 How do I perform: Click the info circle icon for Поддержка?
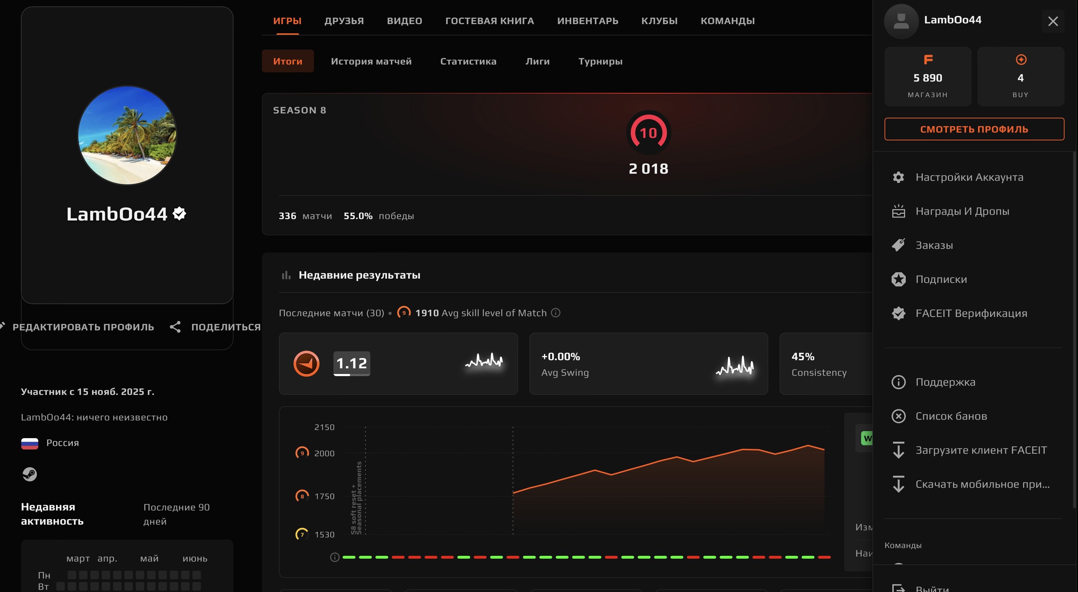(x=898, y=382)
